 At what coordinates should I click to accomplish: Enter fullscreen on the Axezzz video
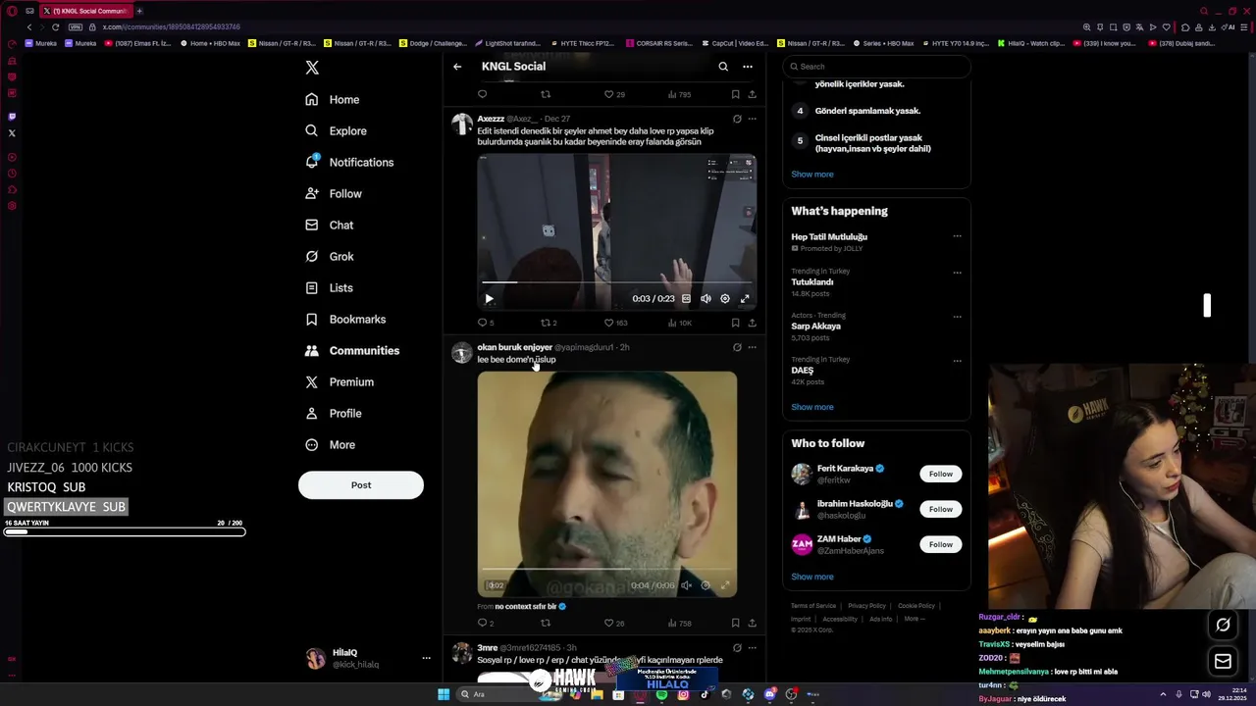click(745, 298)
